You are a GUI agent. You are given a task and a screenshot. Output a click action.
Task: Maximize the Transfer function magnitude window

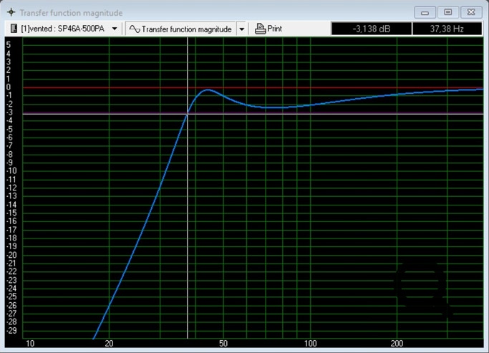tap(447, 12)
